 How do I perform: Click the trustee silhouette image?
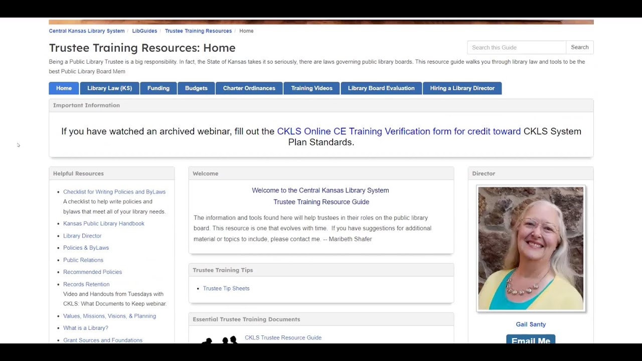pos(219,340)
